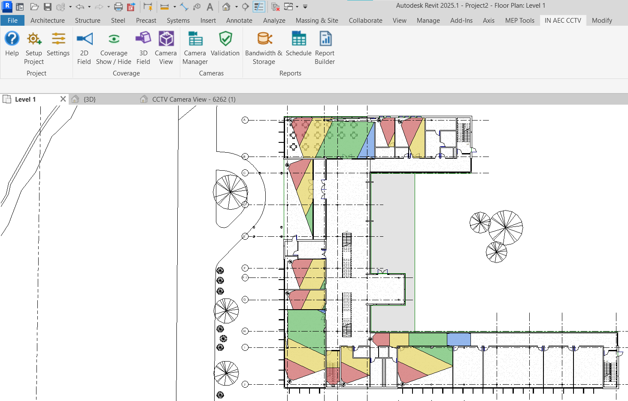
Task: Expand the Undo history dropdown arrow
Action: (x=89, y=7)
